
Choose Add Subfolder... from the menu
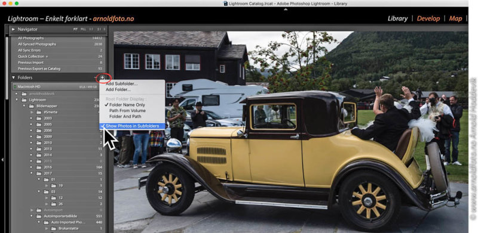pos(122,83)
